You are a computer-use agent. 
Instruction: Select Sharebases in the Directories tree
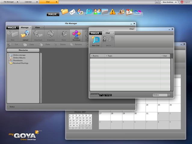click(18, 60)
